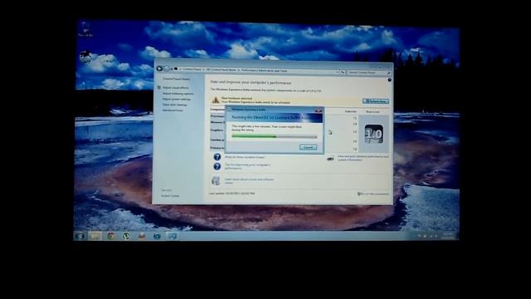Screen dimensions: 531x299
Task: Open Control Panel Home link
Action: 176,79
